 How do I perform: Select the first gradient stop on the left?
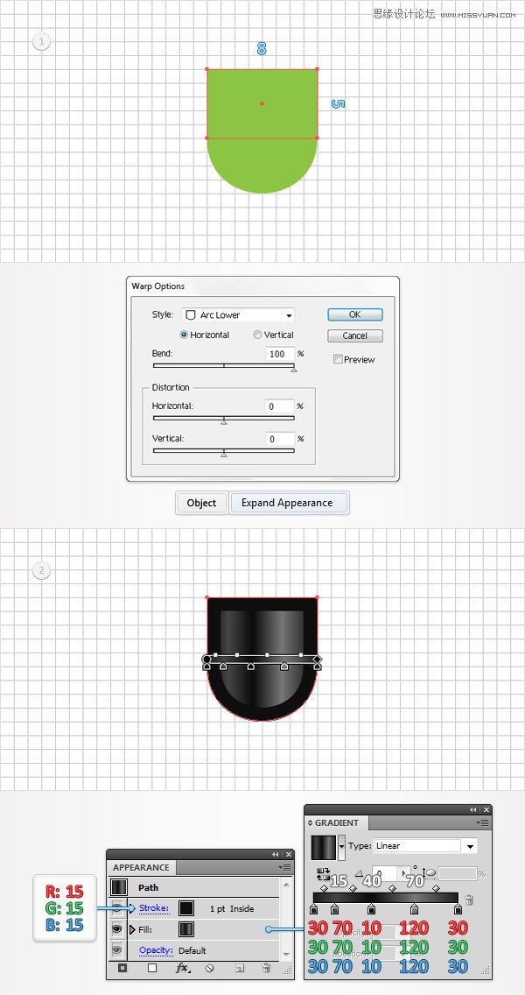[313, 910]
